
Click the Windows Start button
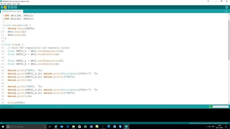3,126
